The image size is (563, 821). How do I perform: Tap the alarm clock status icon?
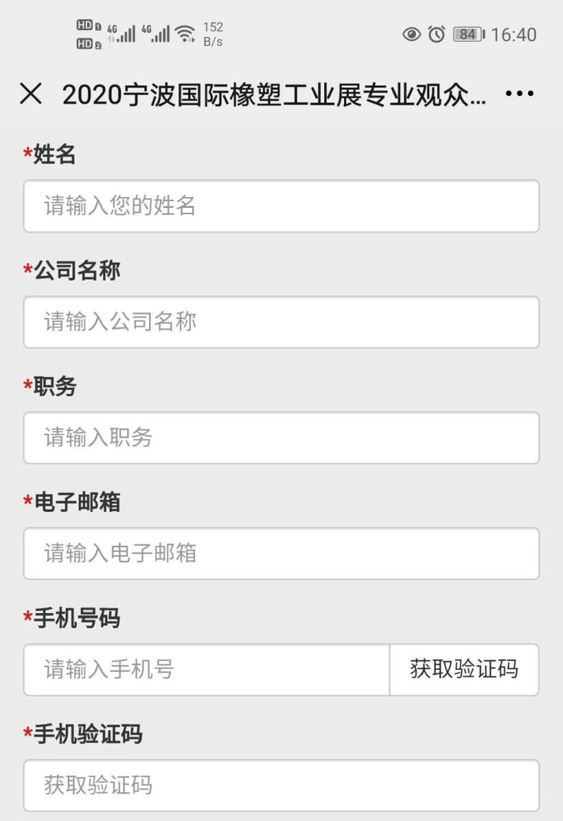[x=436, y=34]
